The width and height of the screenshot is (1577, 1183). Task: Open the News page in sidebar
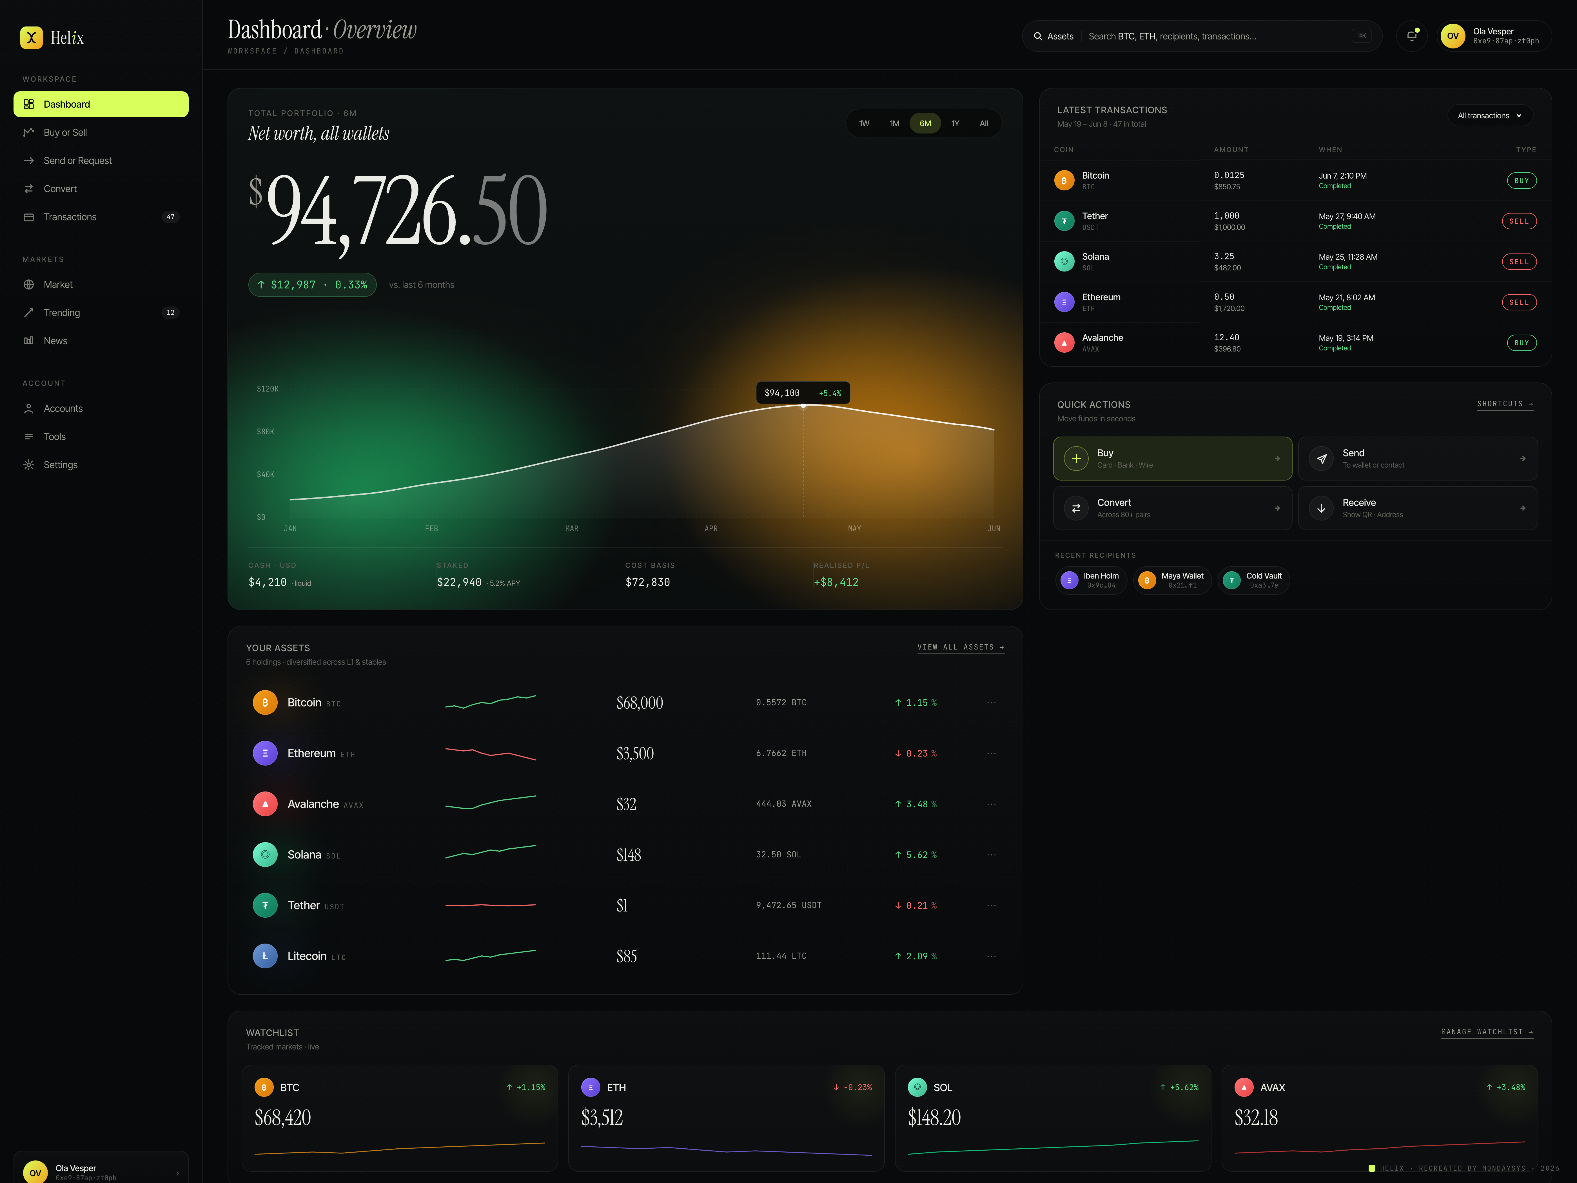pos(101,341)
